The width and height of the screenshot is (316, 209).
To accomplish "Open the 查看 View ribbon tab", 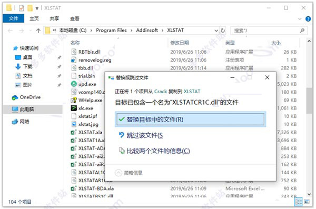I will [75, 18].
